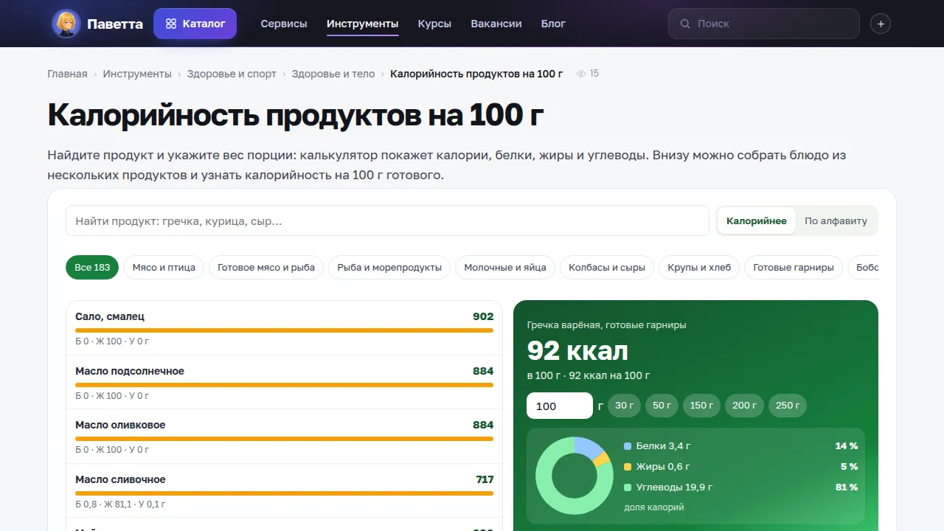Open the Сервисы menu item
Image resolution: width=944 pixels, height=531 pixels.
click(x=284, y=24)
